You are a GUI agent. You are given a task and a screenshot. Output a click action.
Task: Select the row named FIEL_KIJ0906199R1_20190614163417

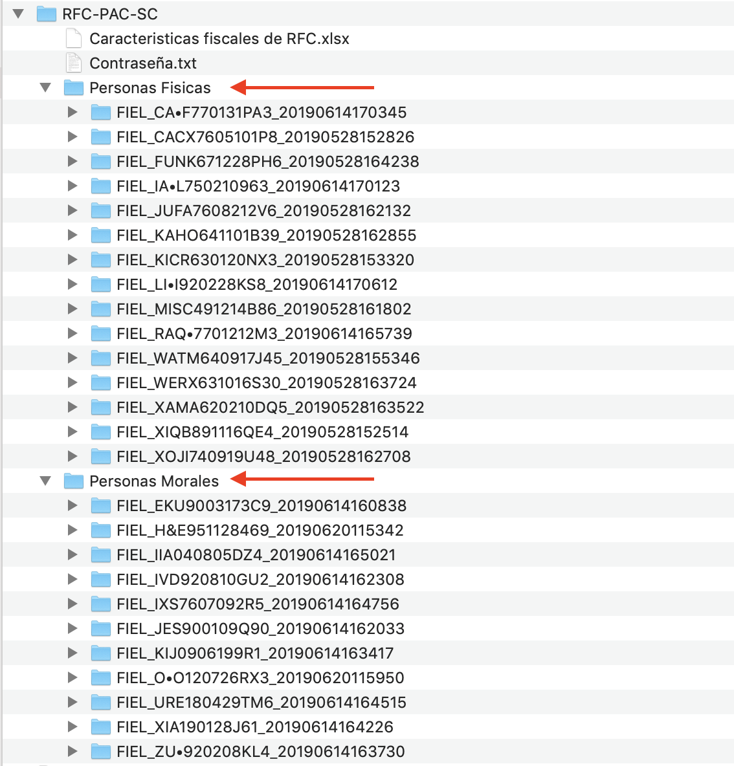[x=368, y=653]
